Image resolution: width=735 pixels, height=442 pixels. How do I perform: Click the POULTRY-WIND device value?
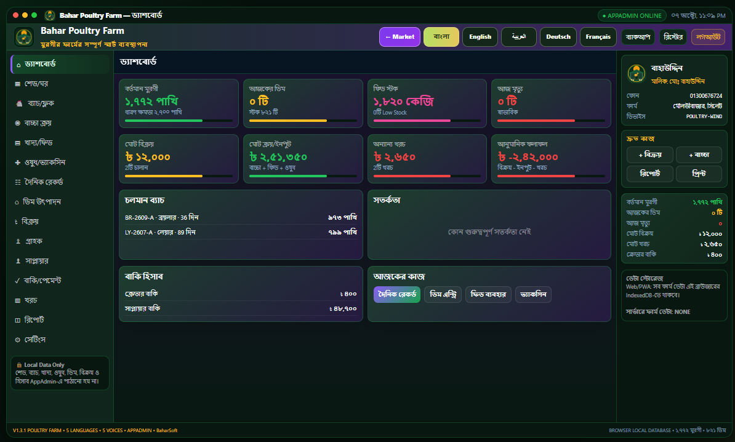704,116
